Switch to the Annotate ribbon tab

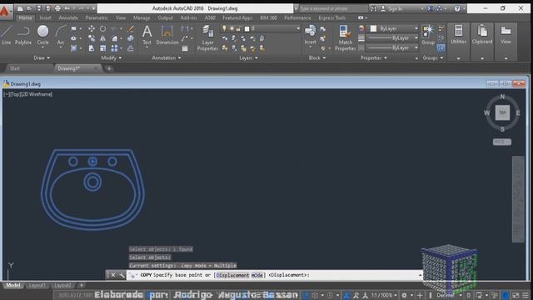click(68, 17)
